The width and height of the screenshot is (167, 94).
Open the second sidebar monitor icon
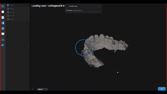click(3, 12)
